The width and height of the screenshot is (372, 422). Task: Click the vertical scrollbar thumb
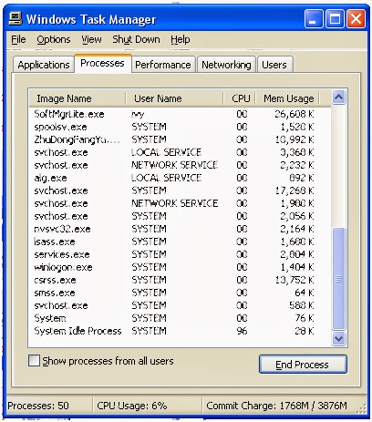tap(338, 279)
